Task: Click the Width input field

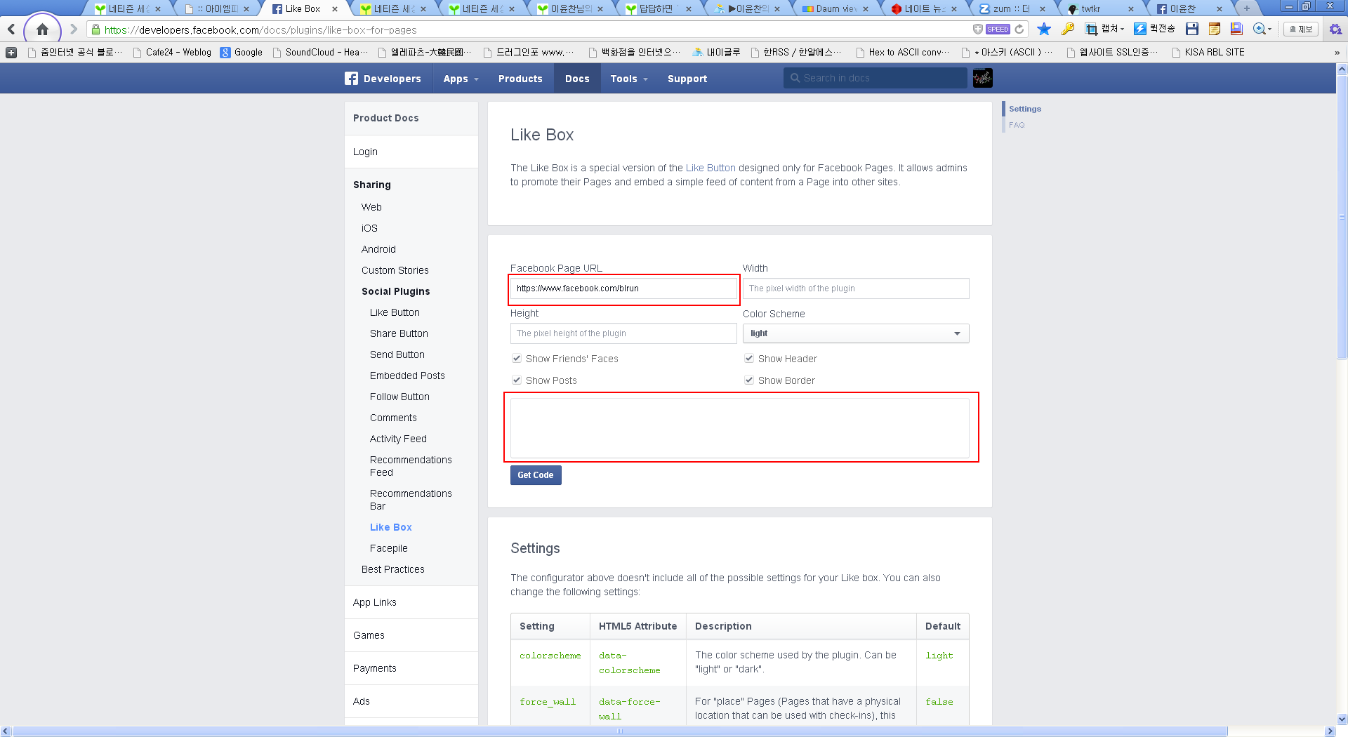Action: tap(856, 288)
